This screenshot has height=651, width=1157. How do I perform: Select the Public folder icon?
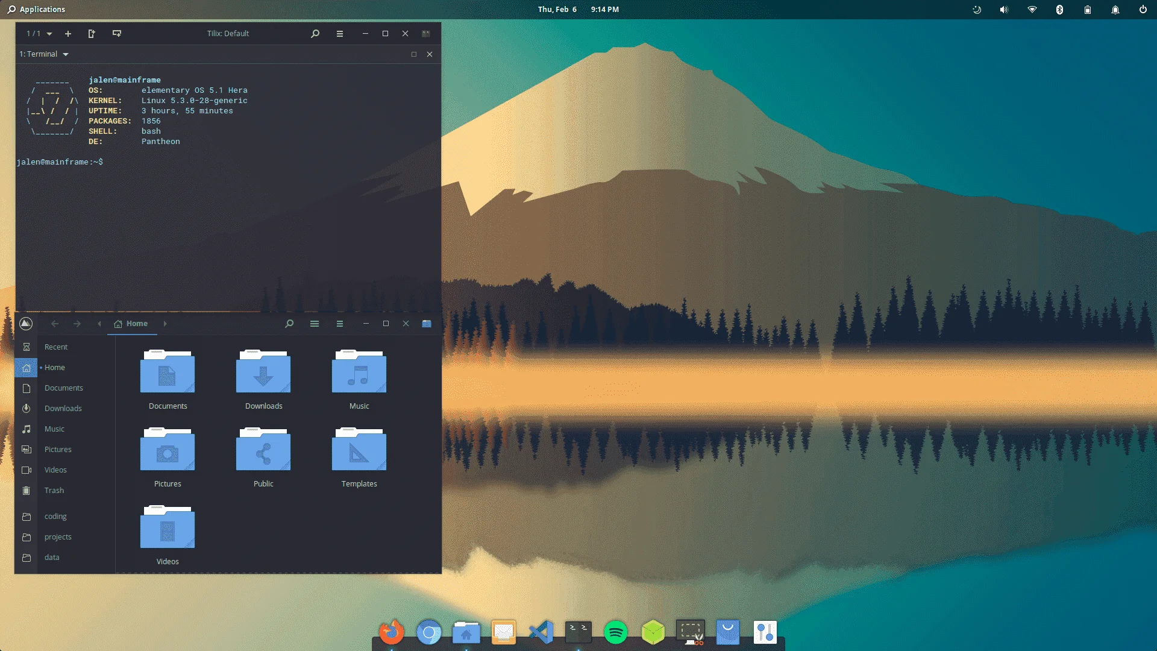pos(263,449)
